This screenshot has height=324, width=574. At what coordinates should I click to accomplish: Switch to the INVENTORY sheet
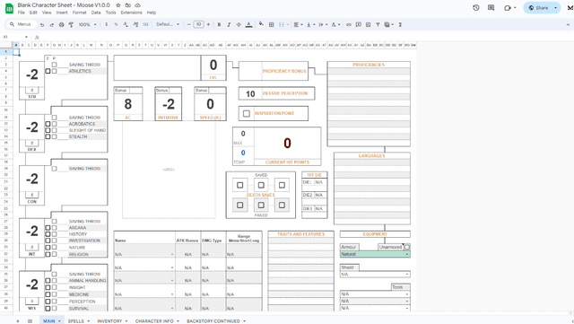109,321
